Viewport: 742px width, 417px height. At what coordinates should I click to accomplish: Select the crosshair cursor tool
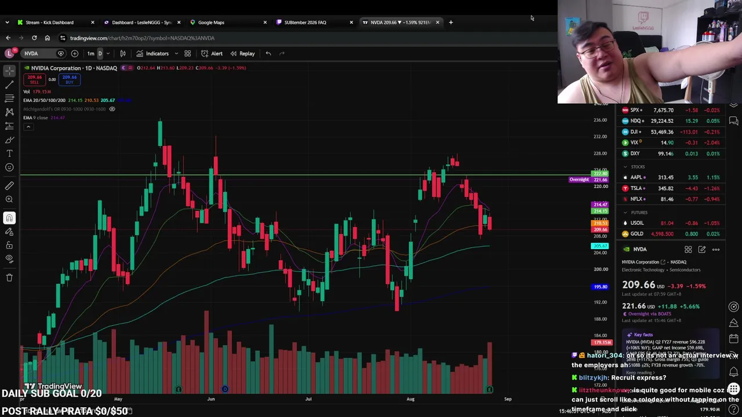pos(9,71)
